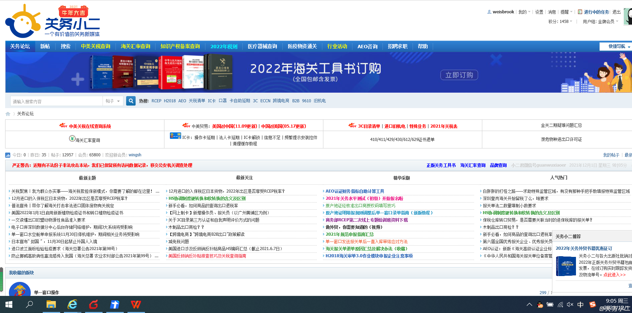Click the QQ penguin tray icon
The height and width of the screenshot is (313, 632).
pyautogui.click(x=540, y=304)
